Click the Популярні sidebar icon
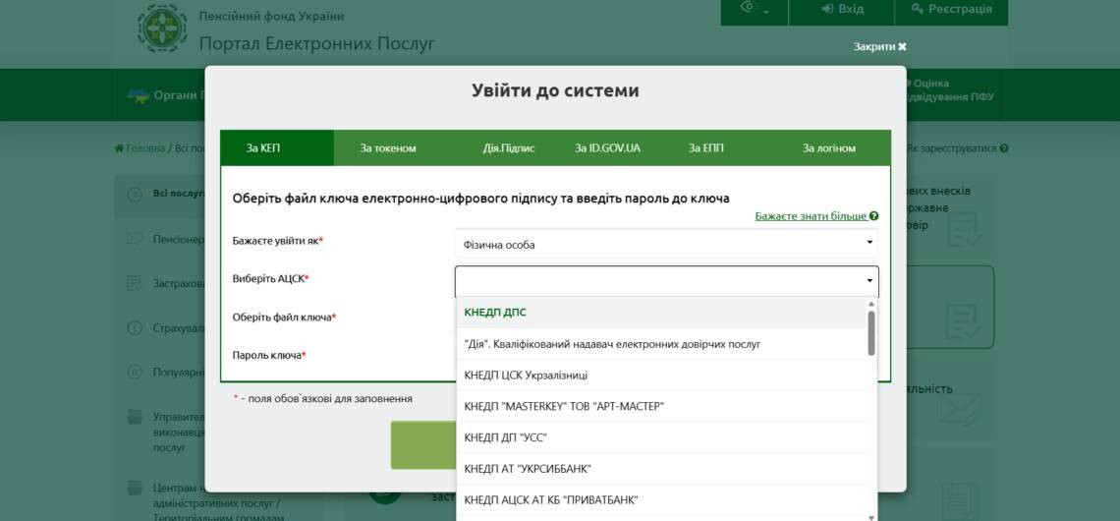This screenshot has height=521, width=1120. (135, 372)
